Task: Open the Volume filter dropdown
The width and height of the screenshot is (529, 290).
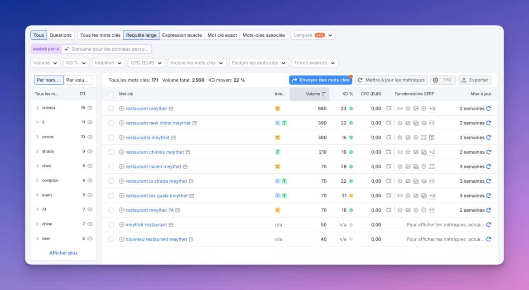Action: click(x=46, y=63)
